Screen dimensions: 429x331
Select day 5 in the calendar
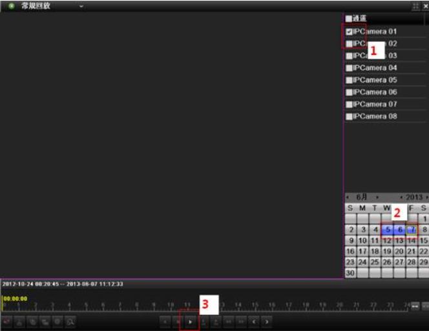(387, 230)
